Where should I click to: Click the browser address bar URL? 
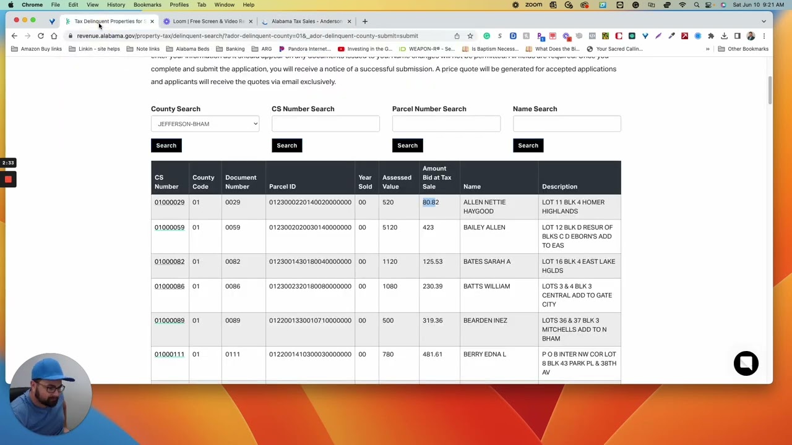247,36
